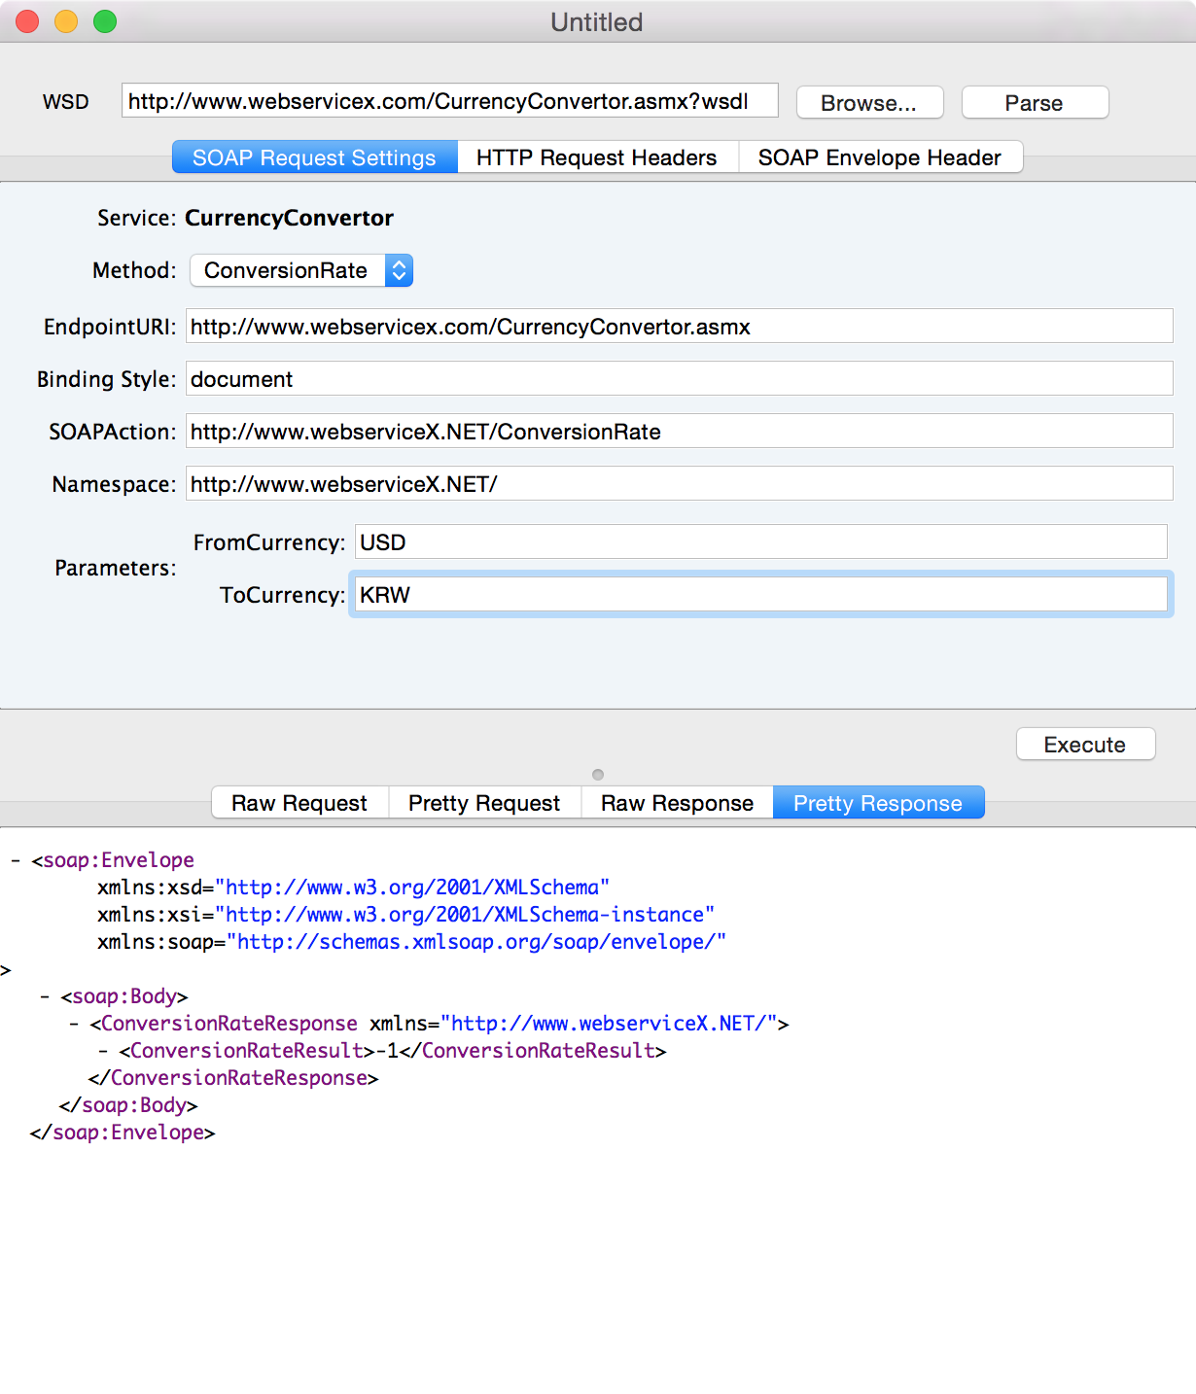Select the Pretty Response tab
The height and width of the screenshot is (1394, 1196).
coord(878,803)
